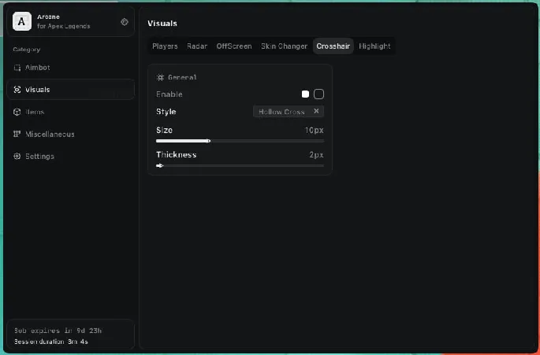
Task: Switch to the Players tab
Action: click(x=165, y=46)
